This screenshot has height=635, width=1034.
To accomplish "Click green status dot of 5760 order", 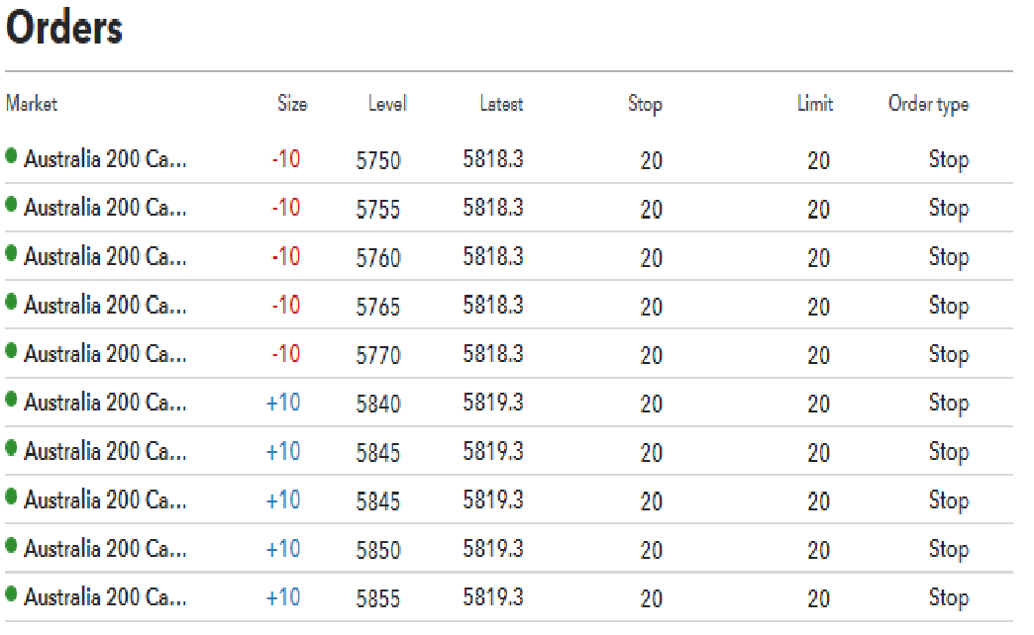I will pos(11,253).
